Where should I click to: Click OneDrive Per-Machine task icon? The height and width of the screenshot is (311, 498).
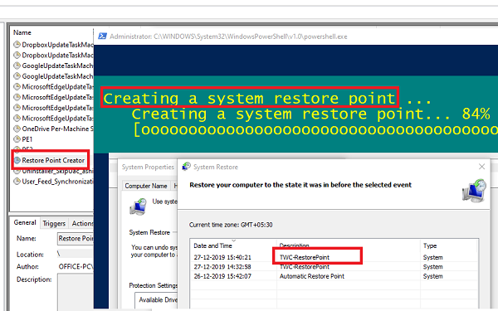17,129
